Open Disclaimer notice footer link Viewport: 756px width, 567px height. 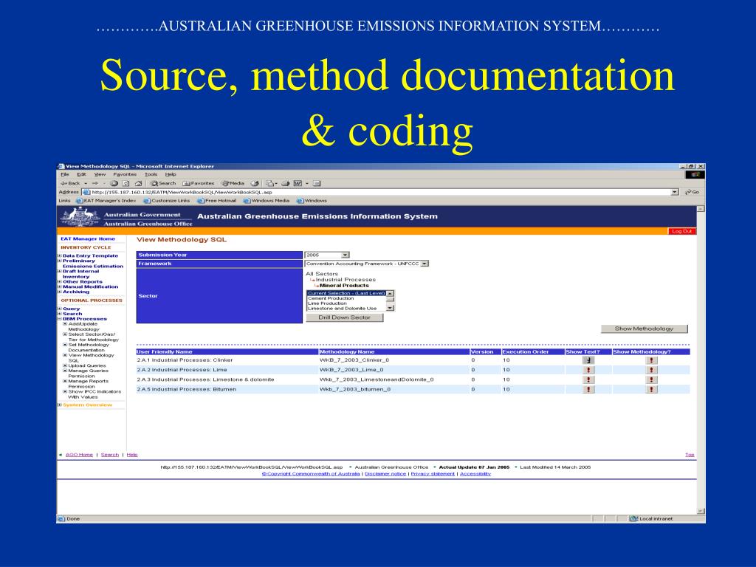(385, 474)
